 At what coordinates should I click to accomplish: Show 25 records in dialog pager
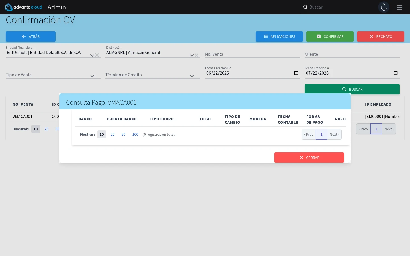pos(112,134)
